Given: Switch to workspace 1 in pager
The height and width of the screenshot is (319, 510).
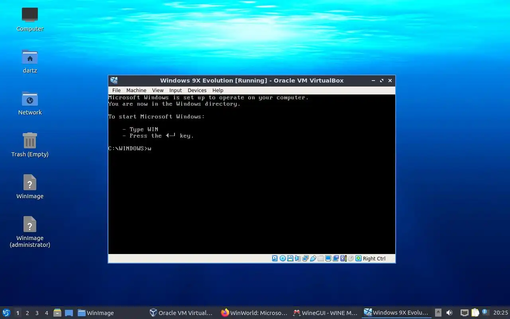Looking at the screenshot, I should tap(18, 313).
